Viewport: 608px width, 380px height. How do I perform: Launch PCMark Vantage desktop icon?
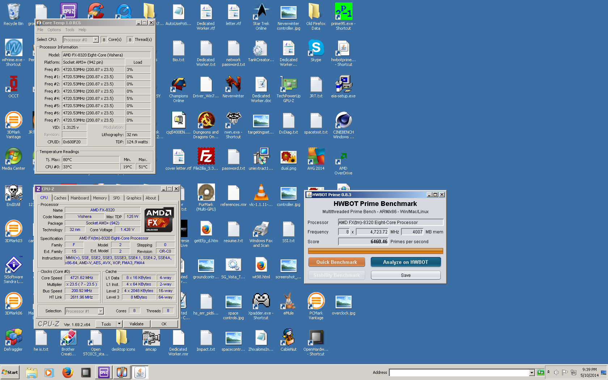316,306
